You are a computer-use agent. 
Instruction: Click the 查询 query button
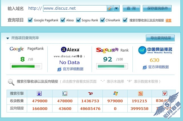click(x=131, y=8)
